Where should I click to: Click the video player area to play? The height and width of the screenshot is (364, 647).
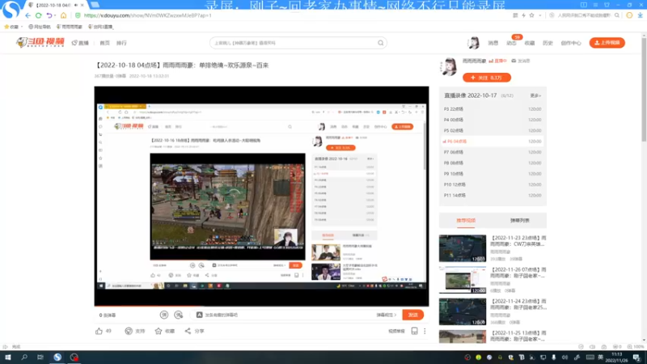pos(261,196)
